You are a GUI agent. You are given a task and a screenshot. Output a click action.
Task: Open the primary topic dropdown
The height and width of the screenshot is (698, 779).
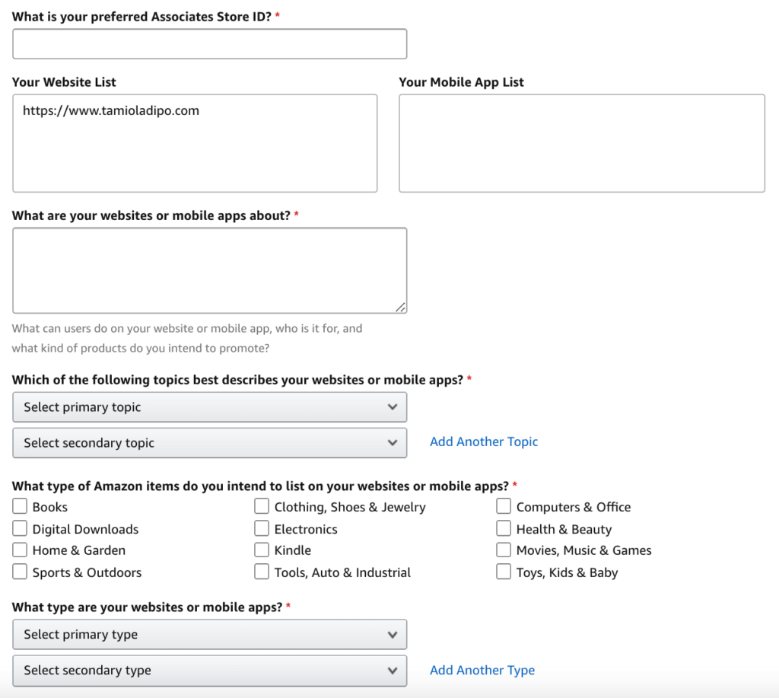[x=209, y=406]
